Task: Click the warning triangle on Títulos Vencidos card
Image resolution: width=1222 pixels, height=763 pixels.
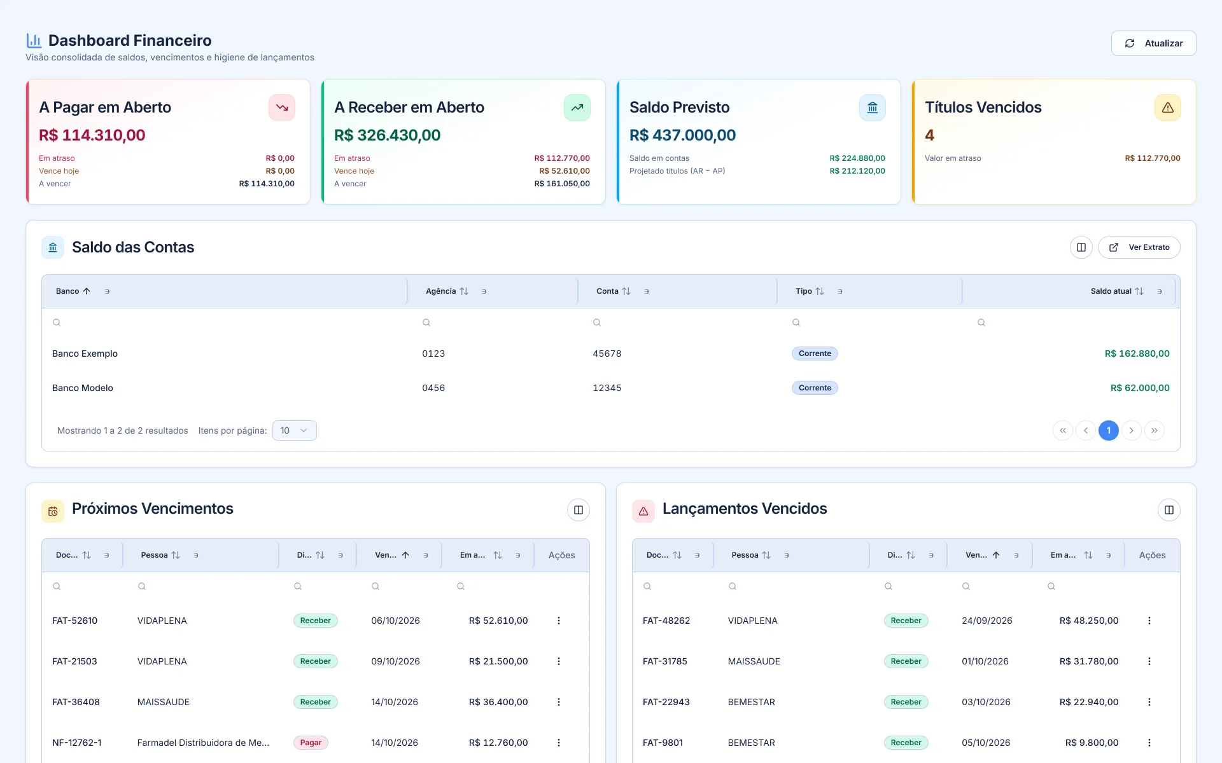Action: point(1168,107)
